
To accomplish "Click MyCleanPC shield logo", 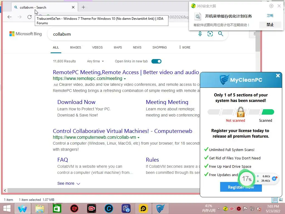I will 224,80.
